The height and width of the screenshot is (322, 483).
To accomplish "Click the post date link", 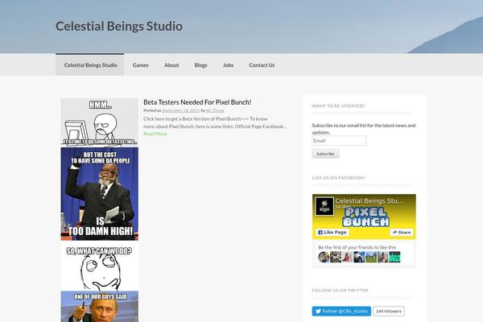I will click(x=181, y=110).
